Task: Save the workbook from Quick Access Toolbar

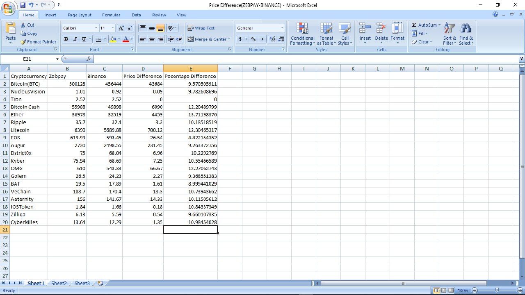Action: 23,5
